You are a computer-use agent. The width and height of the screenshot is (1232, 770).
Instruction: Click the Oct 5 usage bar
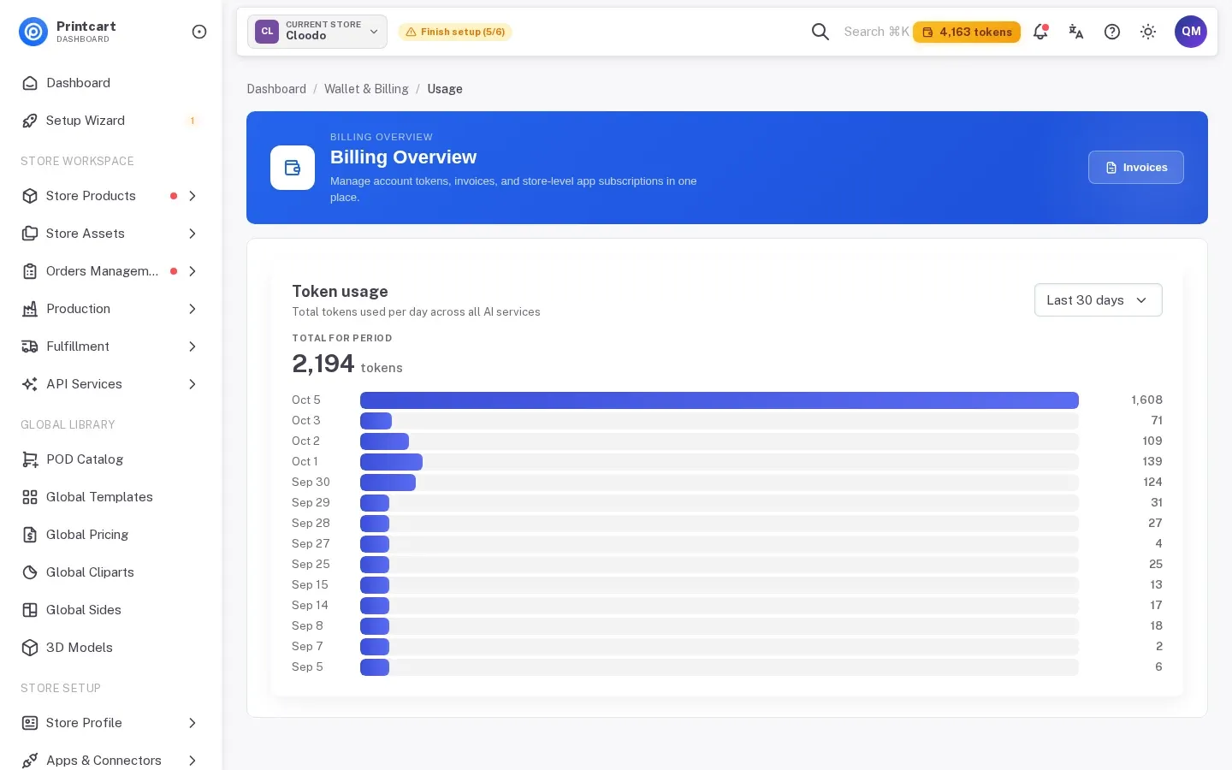pyautogui.click(x=720, y=400)
